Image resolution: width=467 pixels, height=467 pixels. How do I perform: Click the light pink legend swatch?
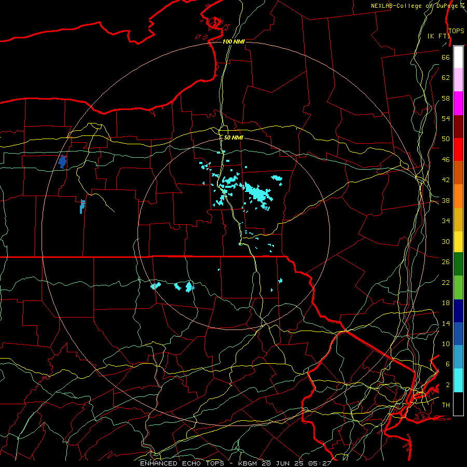[x=458, y=80]
